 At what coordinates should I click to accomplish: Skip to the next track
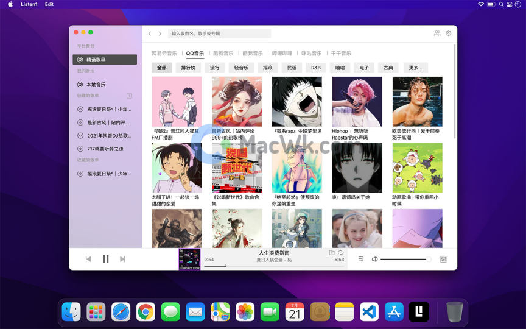pyautogui.click(x=122, y=259)
